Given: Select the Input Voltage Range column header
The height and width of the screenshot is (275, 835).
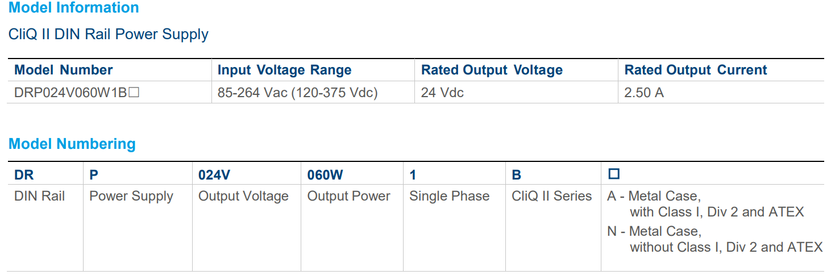Looking at the screenshot, I should point(284,70).
